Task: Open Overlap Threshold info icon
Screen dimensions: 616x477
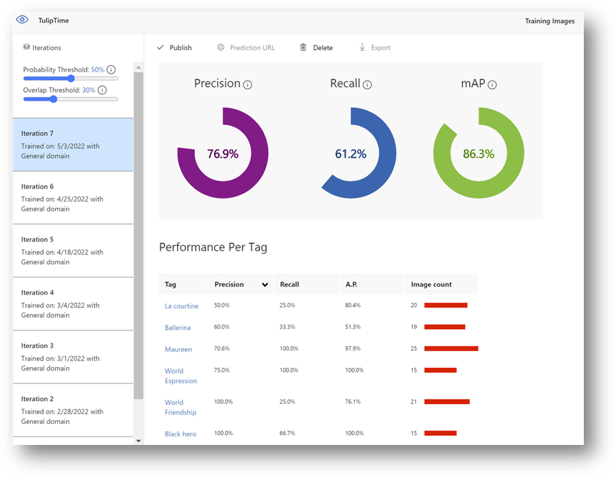Action: tap(102, 90)
